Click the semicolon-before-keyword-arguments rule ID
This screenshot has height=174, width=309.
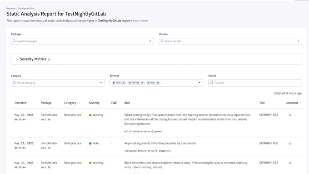[147, 151]
